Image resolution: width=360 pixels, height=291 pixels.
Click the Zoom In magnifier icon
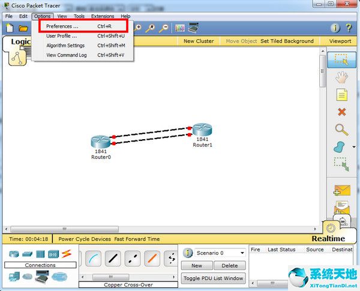coord(138,28)
